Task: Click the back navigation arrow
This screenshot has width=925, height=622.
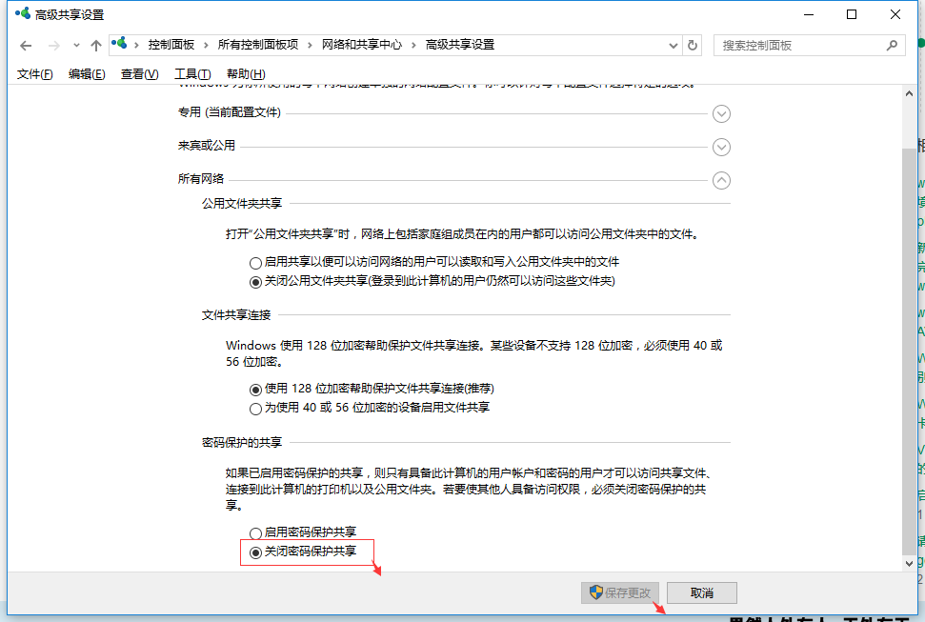Action: 26,46
